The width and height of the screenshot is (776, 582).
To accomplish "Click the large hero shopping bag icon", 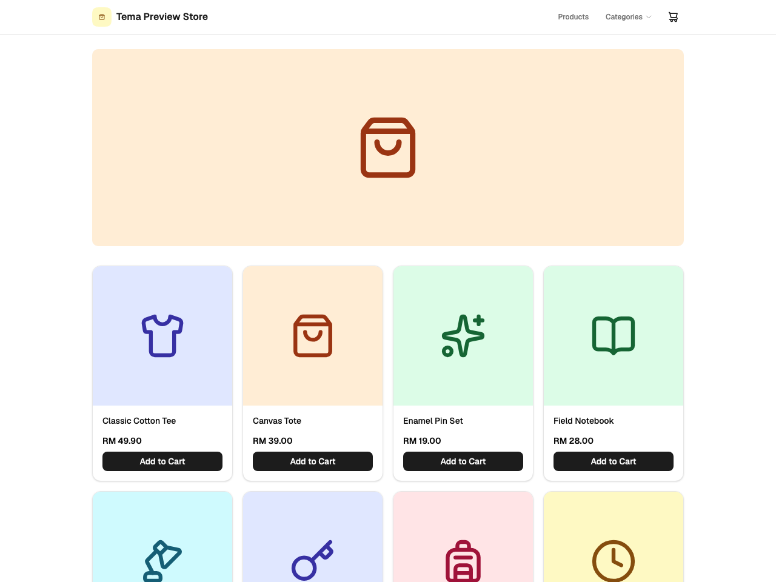I will pyautogui.click(x=388, y=147).
